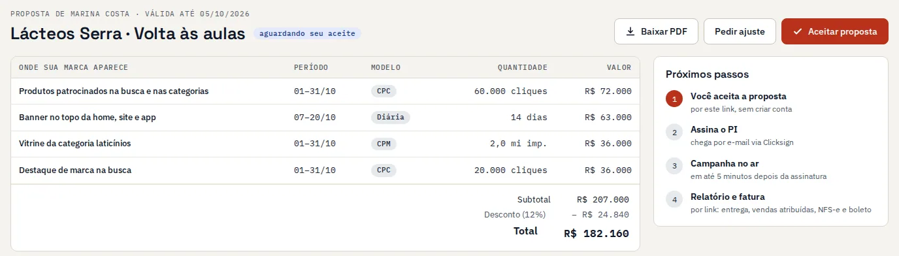
Task: Click the step 4 circle beside Relatório e fatura
Action: click(674, 199)
